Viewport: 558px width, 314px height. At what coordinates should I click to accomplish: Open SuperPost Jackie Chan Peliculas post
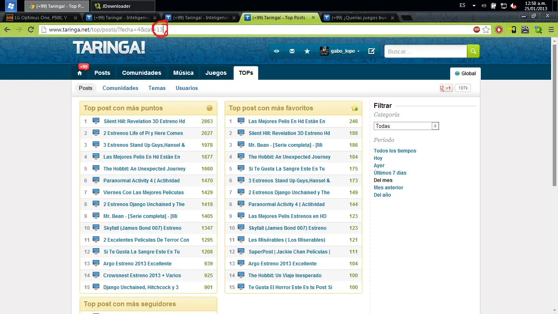[x=289, y=252]
